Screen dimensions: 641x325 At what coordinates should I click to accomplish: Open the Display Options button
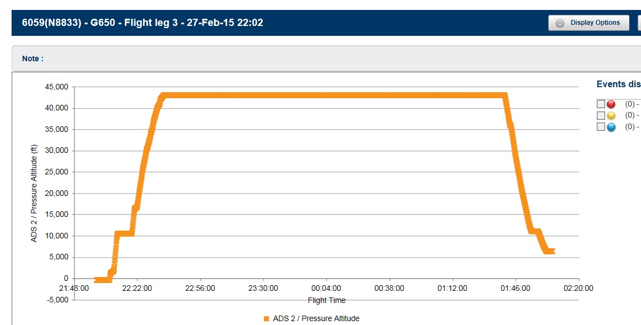(x=589, y=23)
